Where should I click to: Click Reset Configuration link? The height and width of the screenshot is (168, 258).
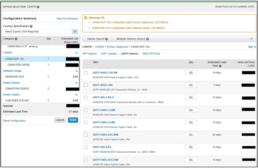[x=14, y=121]
